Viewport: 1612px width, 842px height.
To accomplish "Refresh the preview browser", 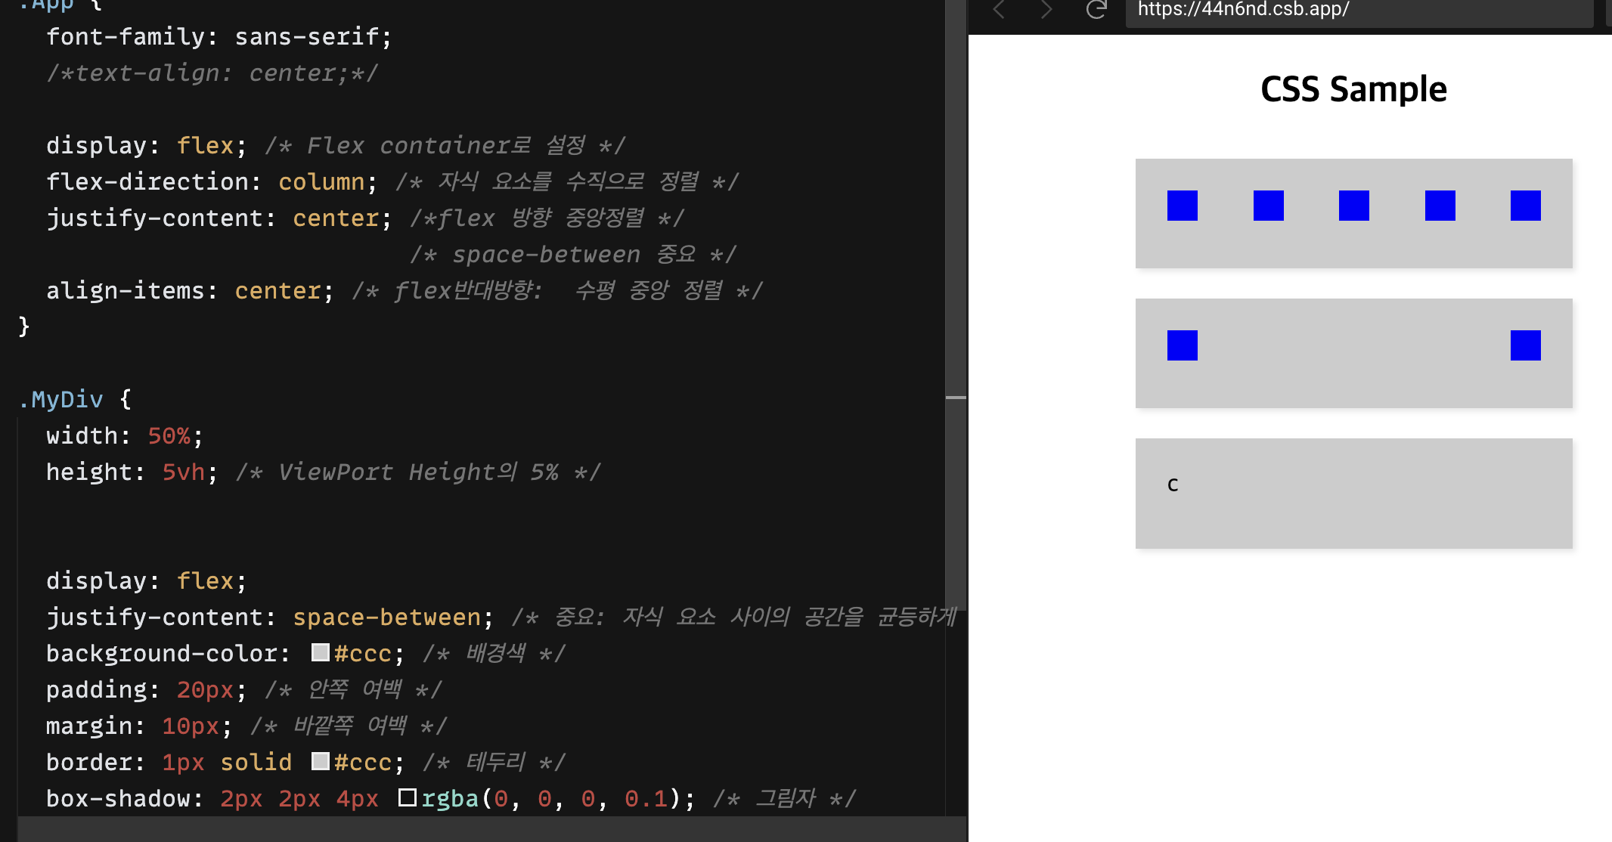I will tap(1096, 10).
